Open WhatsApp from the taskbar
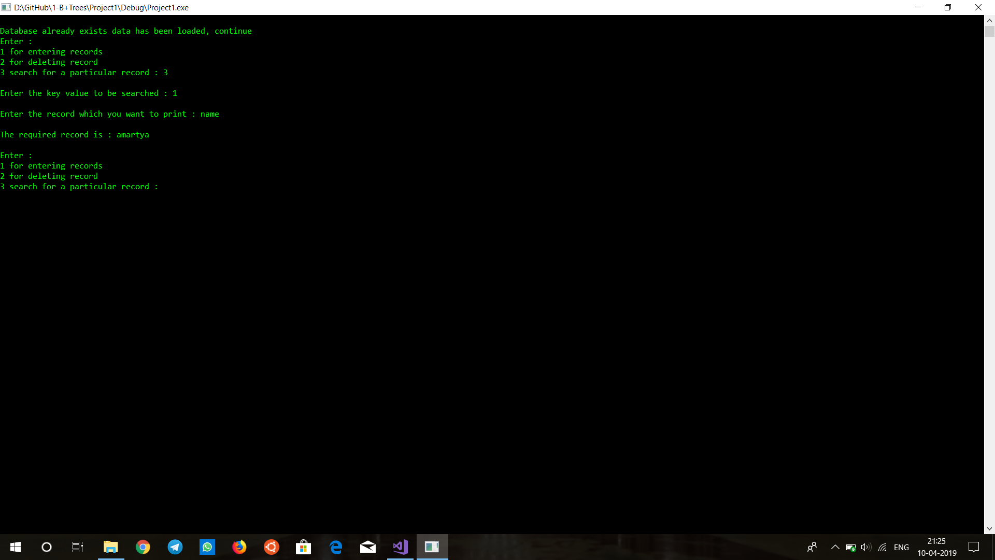Screen dimensions: 995x560 click(x=207, y=547)
